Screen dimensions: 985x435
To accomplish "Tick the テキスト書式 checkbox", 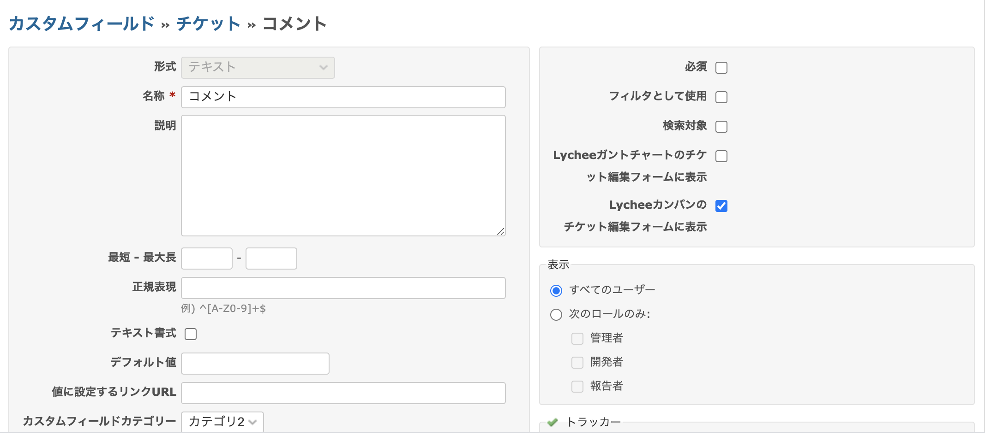I will 191,334.
